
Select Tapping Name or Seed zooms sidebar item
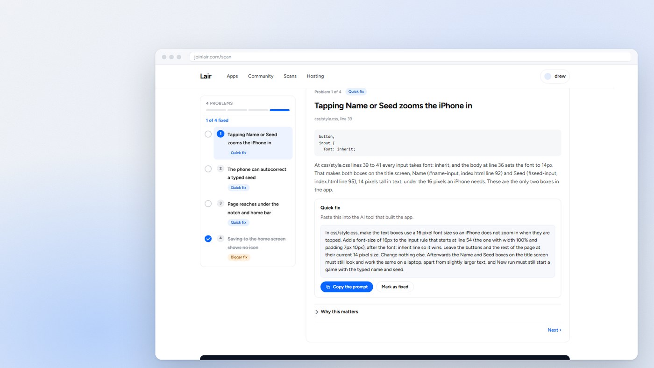pos(253,143)
